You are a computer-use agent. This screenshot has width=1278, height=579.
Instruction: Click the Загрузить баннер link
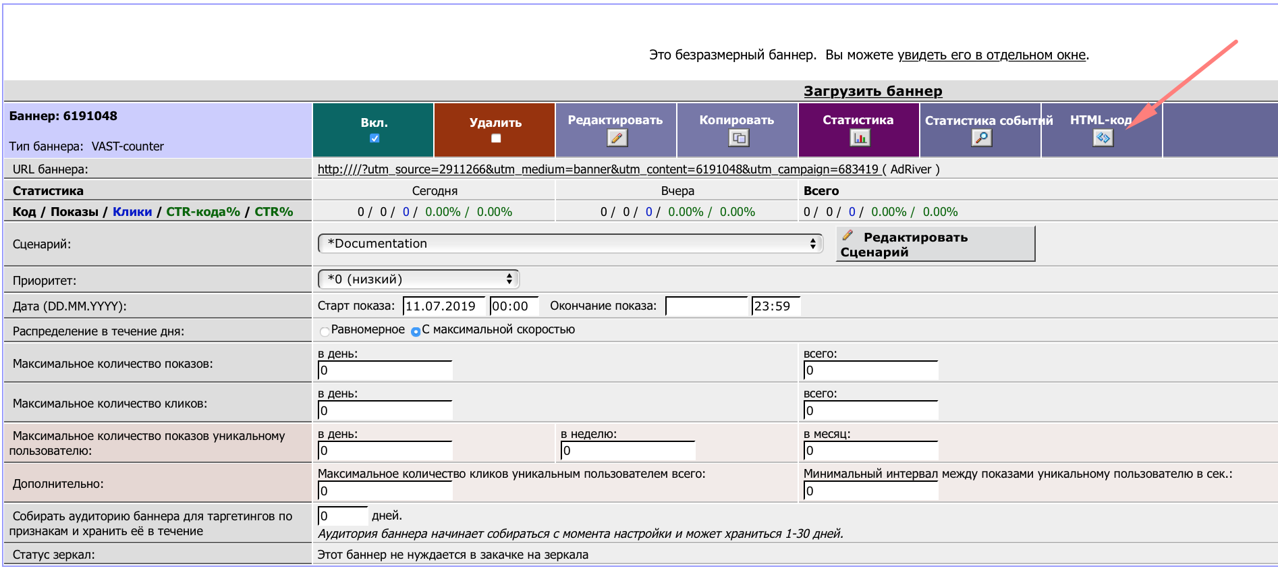[x=873, y=91]
